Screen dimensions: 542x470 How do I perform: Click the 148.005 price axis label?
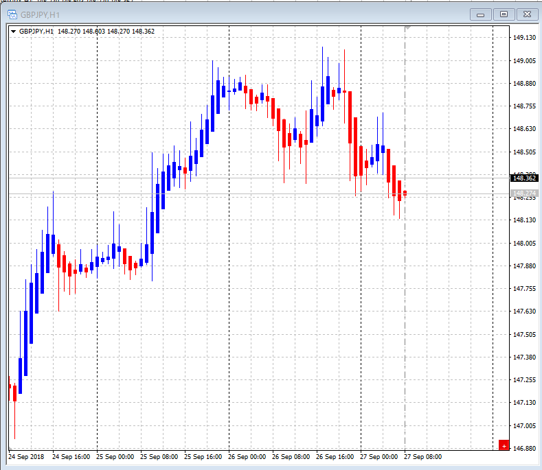[524, 244]
